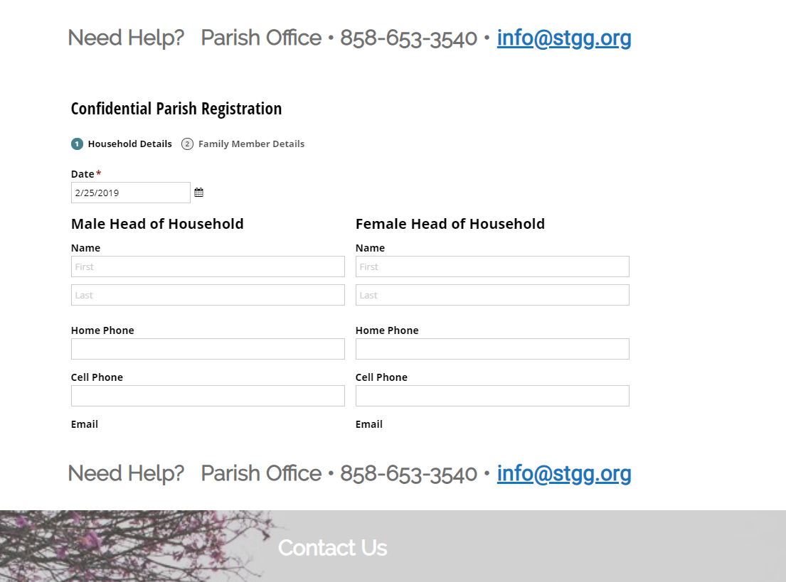Click the Female Head of Household heading

[450, 224]
